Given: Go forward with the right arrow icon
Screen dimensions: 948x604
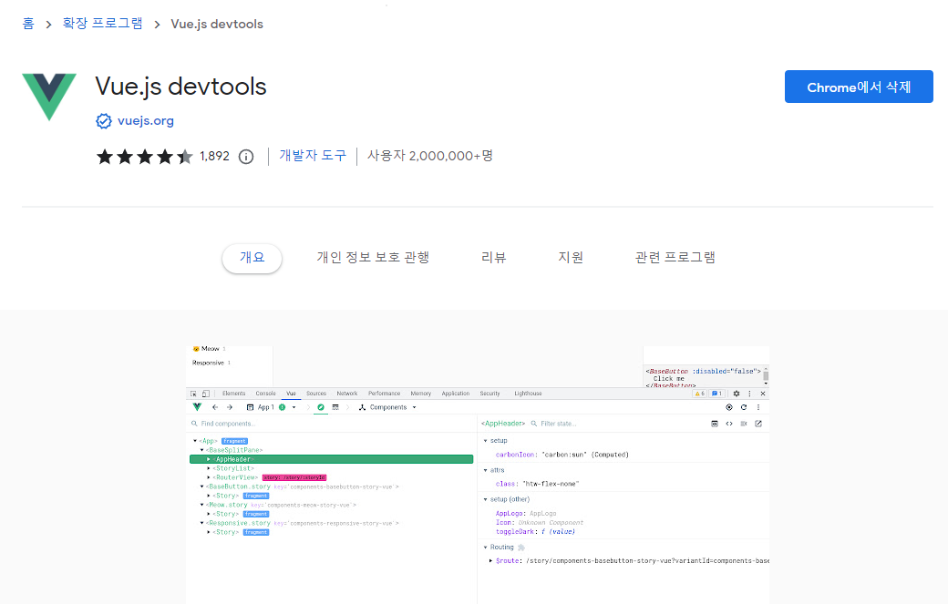Looking at the screenshot, I should pyautogui.click(x=230, y=407).
